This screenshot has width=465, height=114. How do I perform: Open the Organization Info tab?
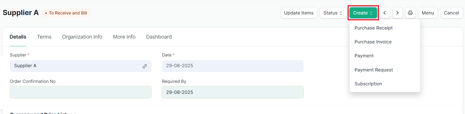pyautogui.click(x=82, y=37)
